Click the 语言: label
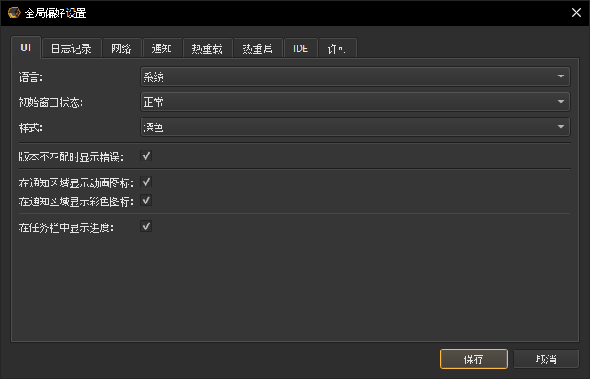Viewport: 590px width, 379px height. coord(31,77)
